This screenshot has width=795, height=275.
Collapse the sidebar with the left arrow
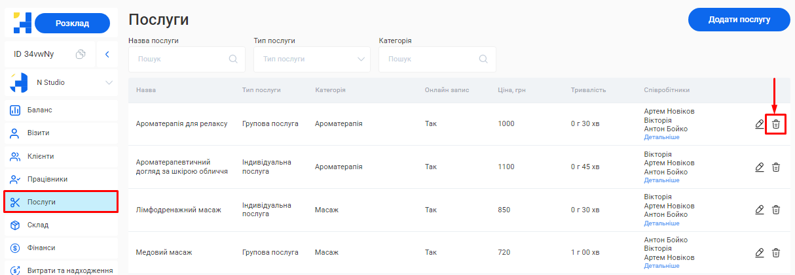click(x=107, y=54)
